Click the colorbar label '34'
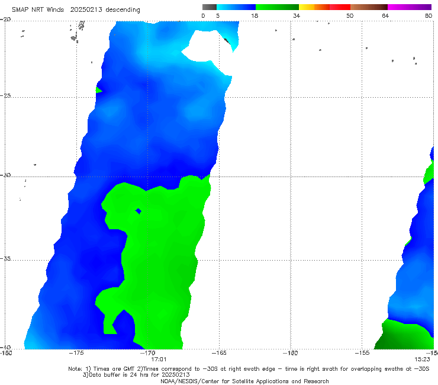The height and width of the screenshot is (385, 438). tap(297, 15)
